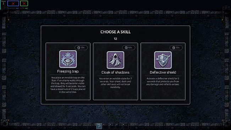Click the Deflective shield description text

tap(163, 81)
